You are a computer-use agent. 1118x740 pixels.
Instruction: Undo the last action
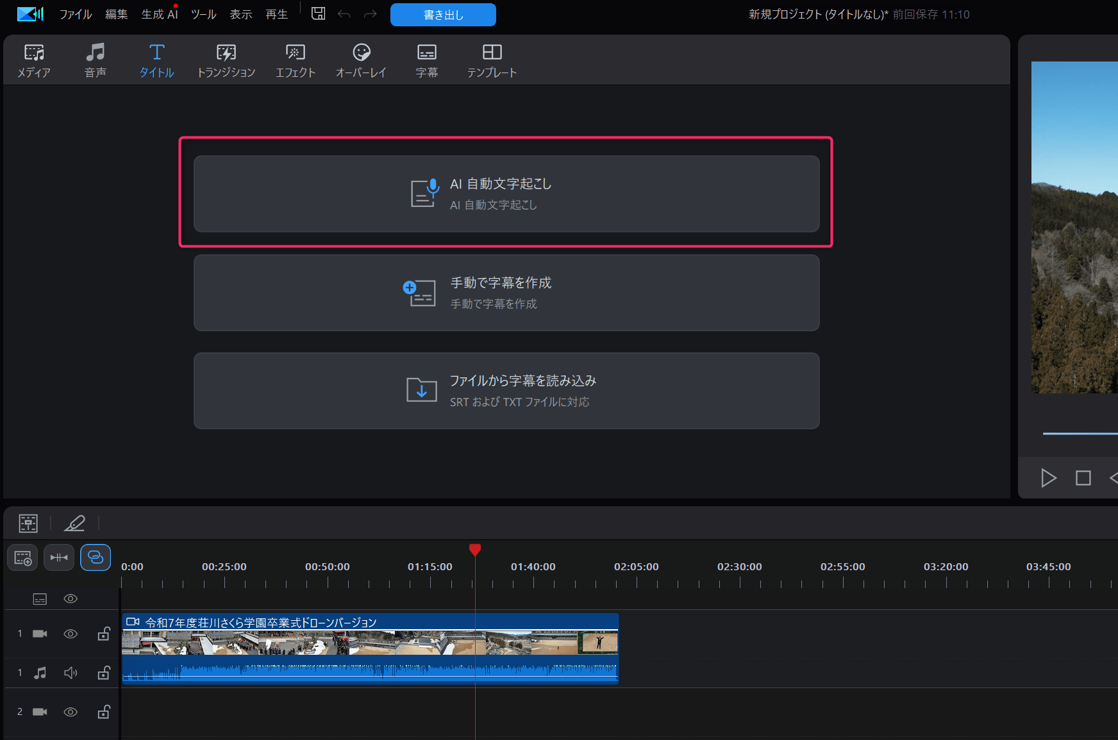(344, 14)
